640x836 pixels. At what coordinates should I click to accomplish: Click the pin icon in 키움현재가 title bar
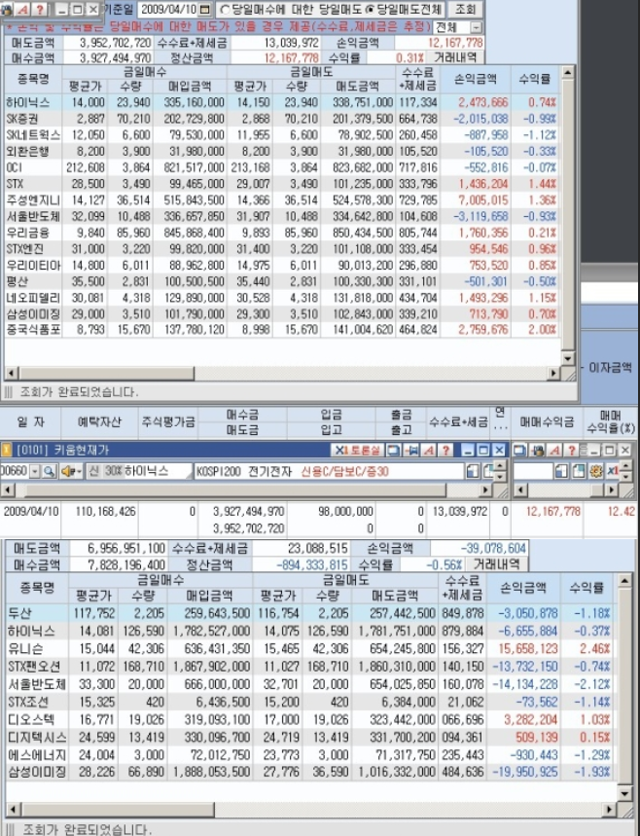(x=410, y=451)
